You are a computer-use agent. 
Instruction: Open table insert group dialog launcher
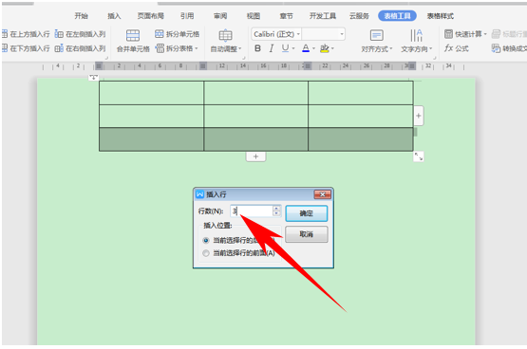(106, 58)
